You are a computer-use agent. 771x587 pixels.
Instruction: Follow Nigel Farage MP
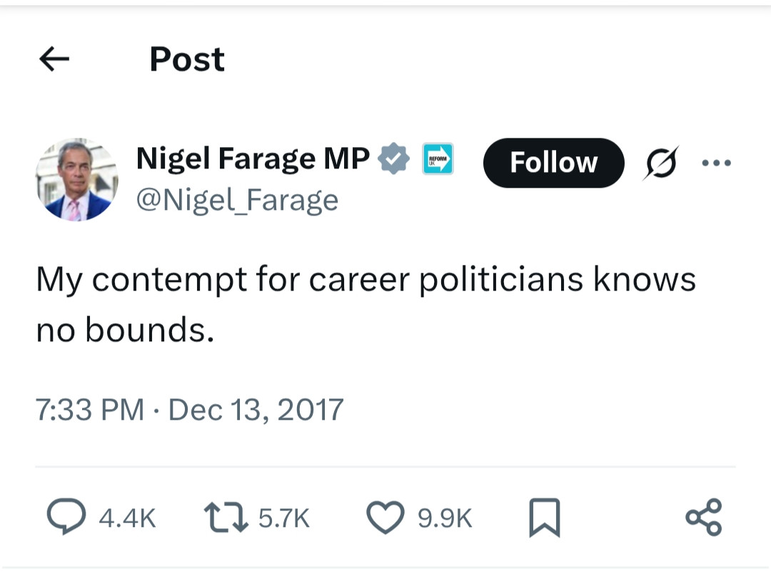pyautogui.click(x=554, y=162)
